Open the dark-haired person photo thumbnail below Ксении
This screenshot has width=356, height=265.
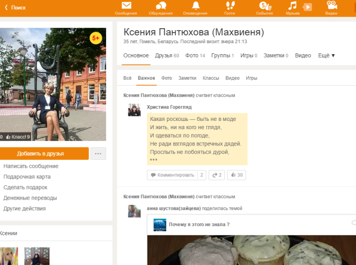pos(37,256)
